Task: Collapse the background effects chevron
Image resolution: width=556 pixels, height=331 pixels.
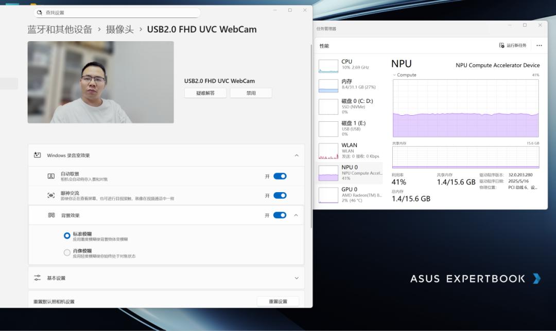Action: point(296,215)
